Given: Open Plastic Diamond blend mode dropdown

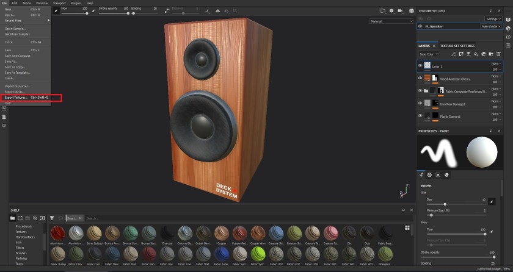Looking at the screenshot, I should 496,113.
